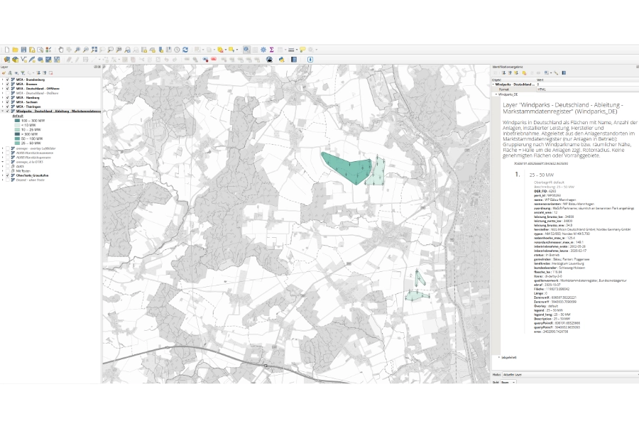Click the help book icon in the identify results panel

tap(564, 73)
